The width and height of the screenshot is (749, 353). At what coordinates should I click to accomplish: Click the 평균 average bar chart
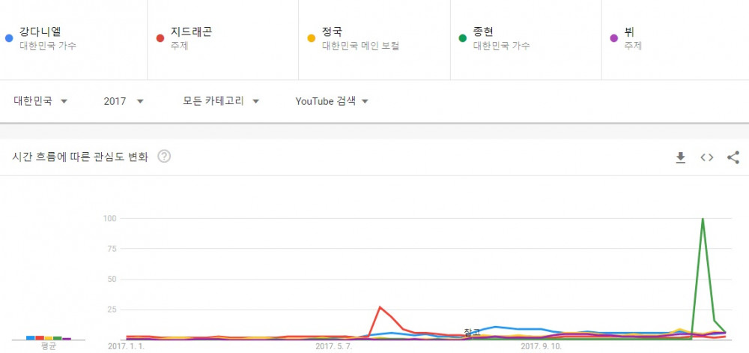point(48,338)
